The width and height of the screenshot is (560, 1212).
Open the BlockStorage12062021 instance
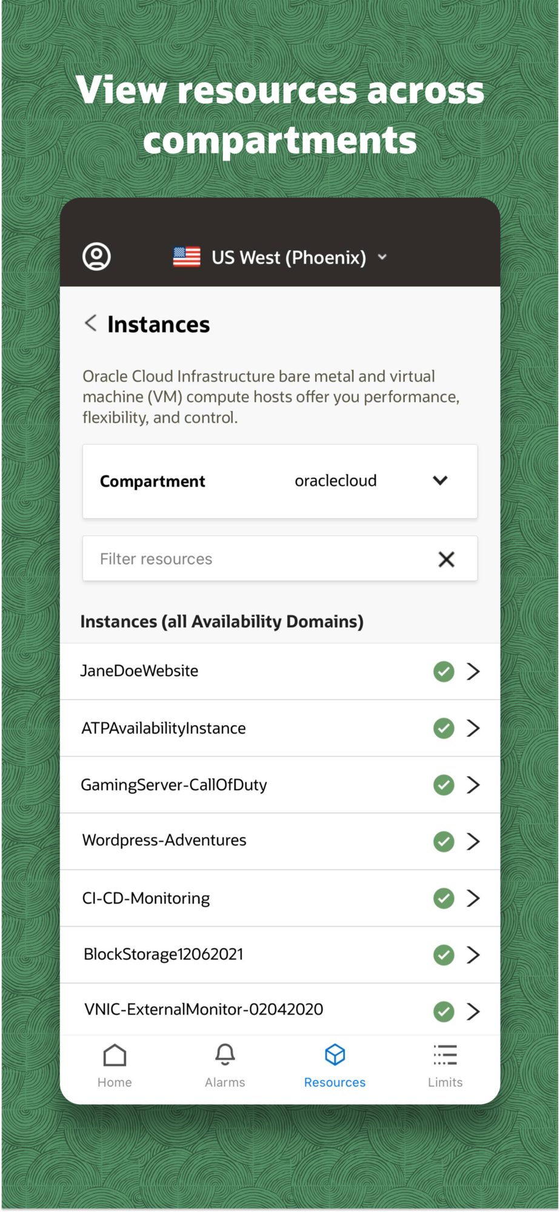pos(280,954)
